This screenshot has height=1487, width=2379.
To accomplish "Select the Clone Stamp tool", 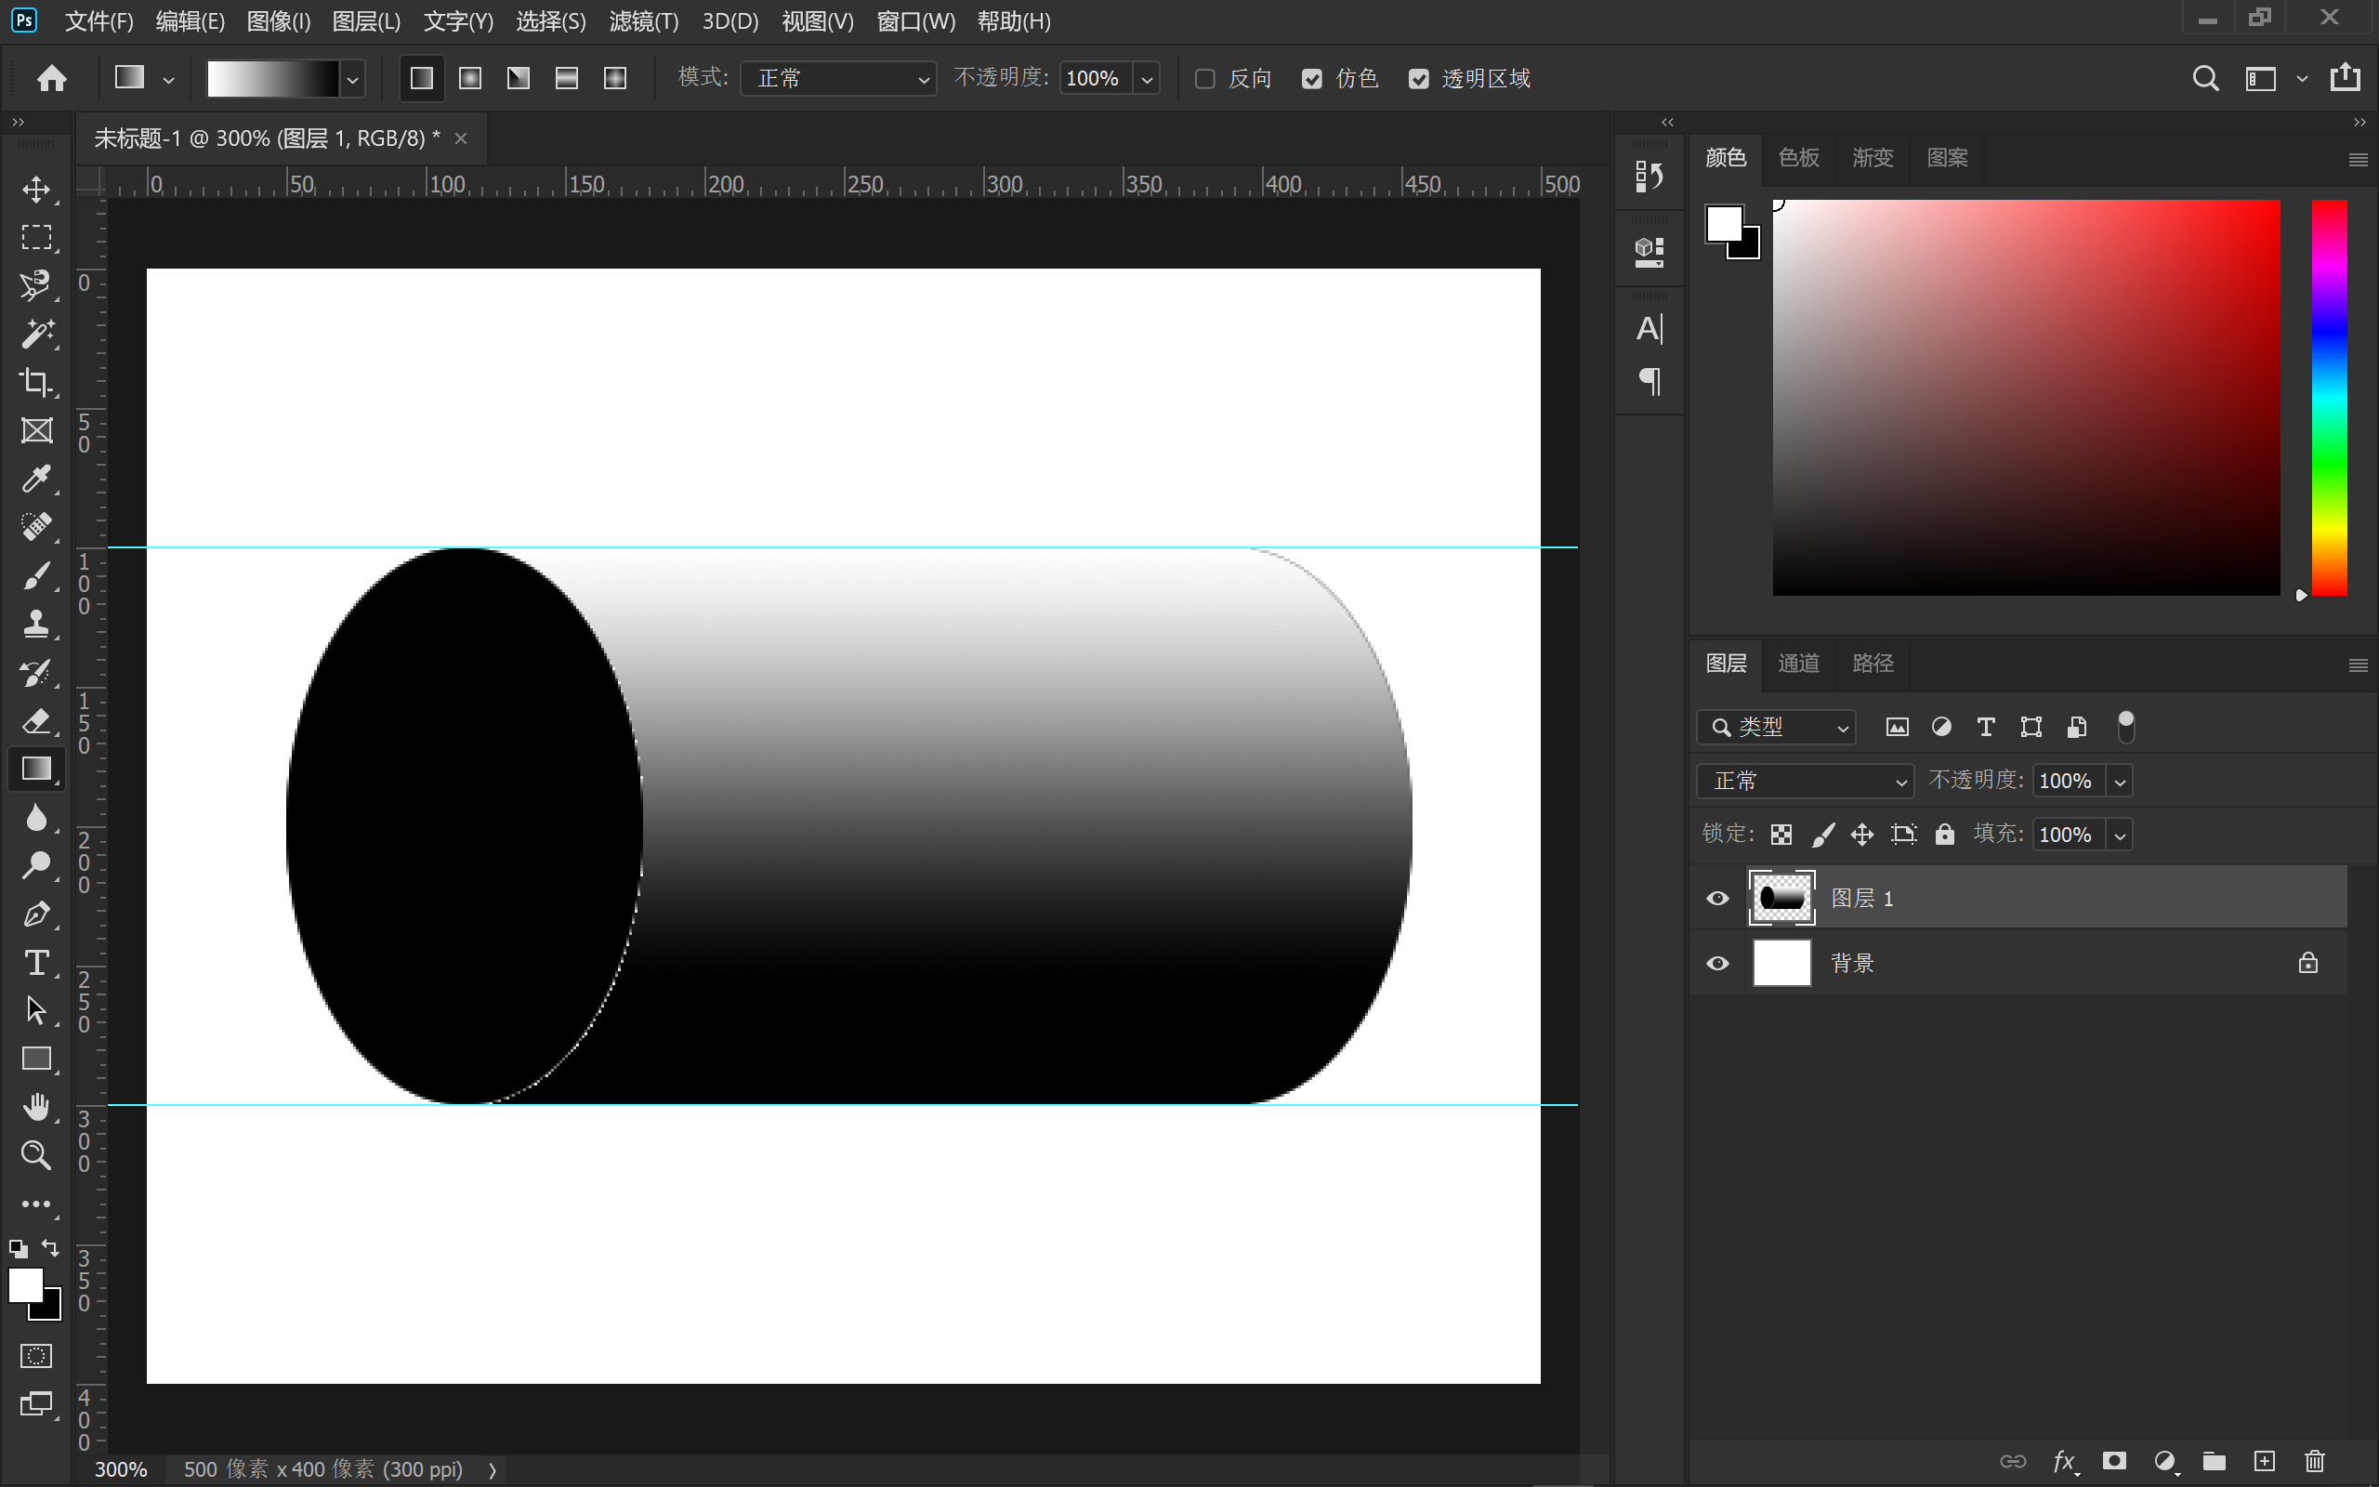I will click(x=36, y=624).
